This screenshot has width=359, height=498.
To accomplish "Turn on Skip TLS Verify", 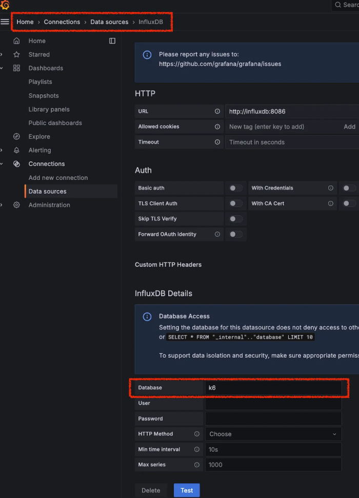I will 235,219.
